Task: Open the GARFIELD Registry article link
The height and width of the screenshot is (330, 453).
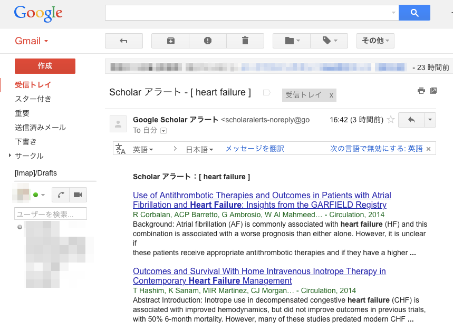Action: tap(262, 200)
